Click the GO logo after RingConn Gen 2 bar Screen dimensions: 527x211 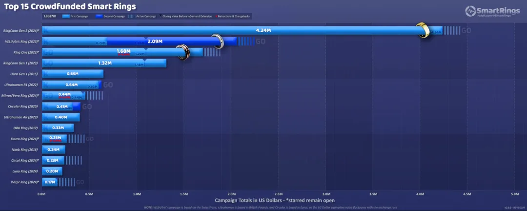tap(466, 30)
